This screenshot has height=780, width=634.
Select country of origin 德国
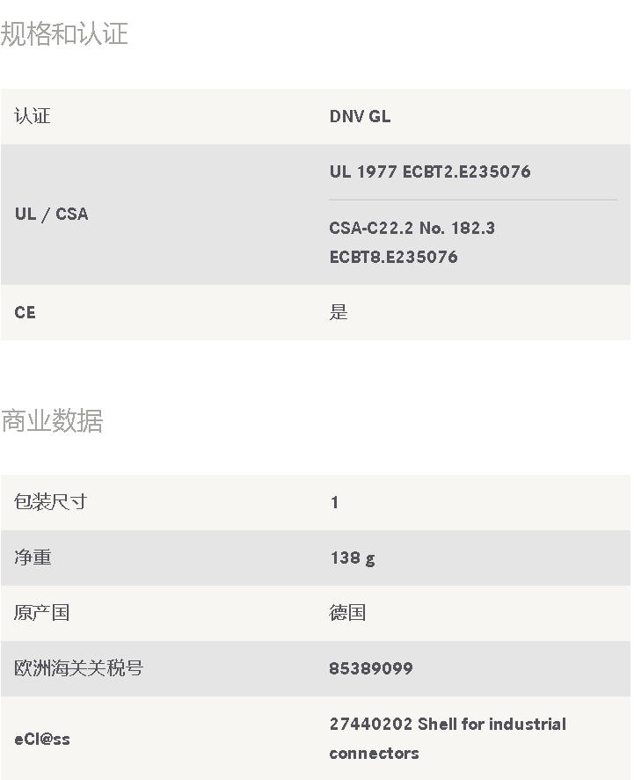click(x=347, y=613)
